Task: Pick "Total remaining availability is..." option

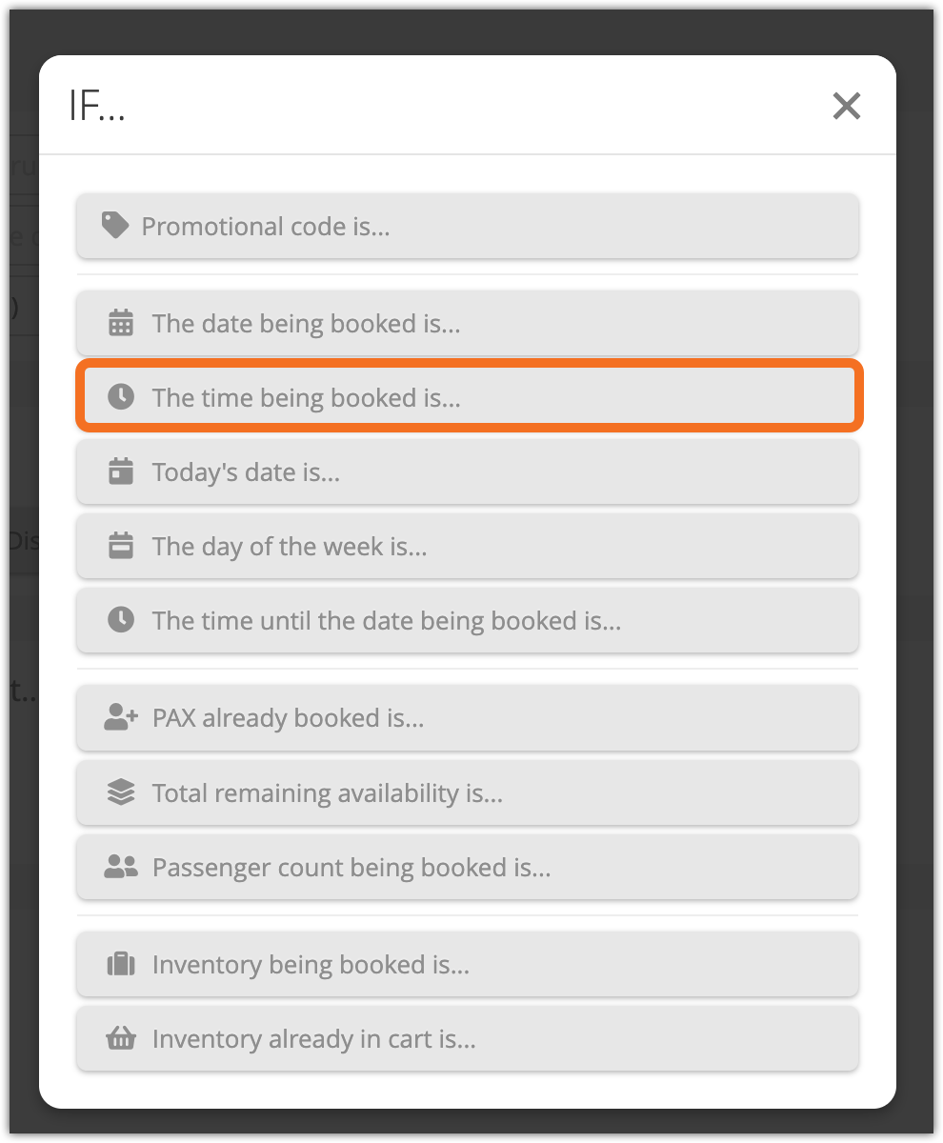Action: (467, 792)
